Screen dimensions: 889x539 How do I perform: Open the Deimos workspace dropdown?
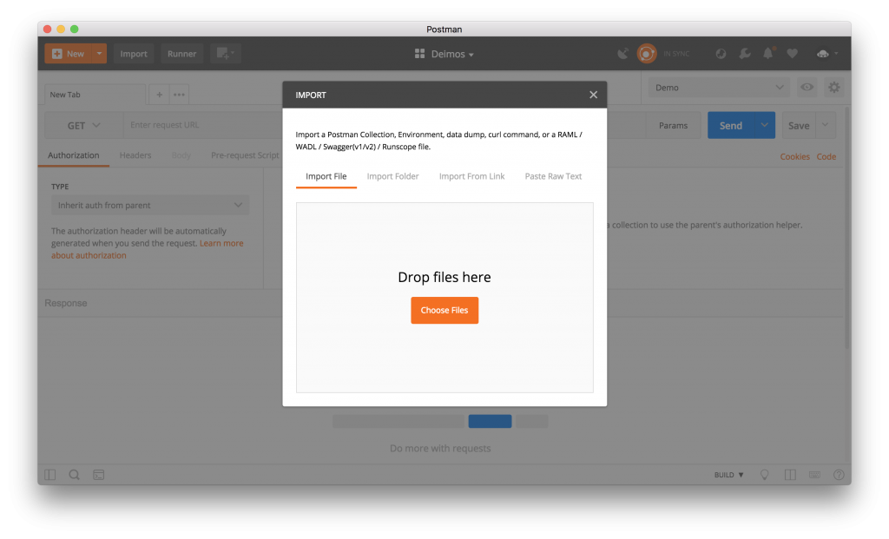tap(444, 54)
